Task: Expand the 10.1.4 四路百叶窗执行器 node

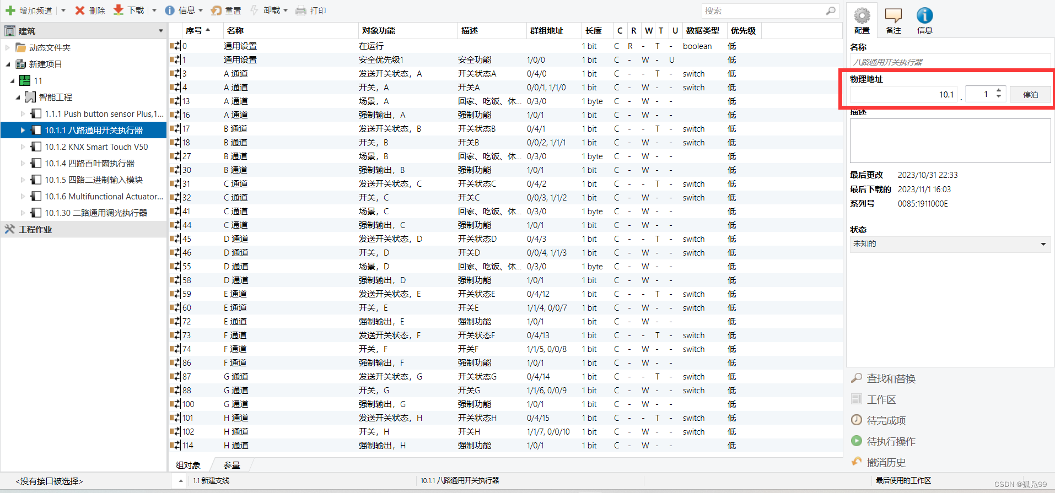Action: [x=23, y=163]
